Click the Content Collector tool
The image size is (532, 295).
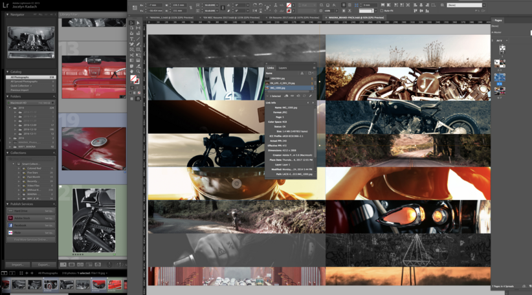coord(132,34)
